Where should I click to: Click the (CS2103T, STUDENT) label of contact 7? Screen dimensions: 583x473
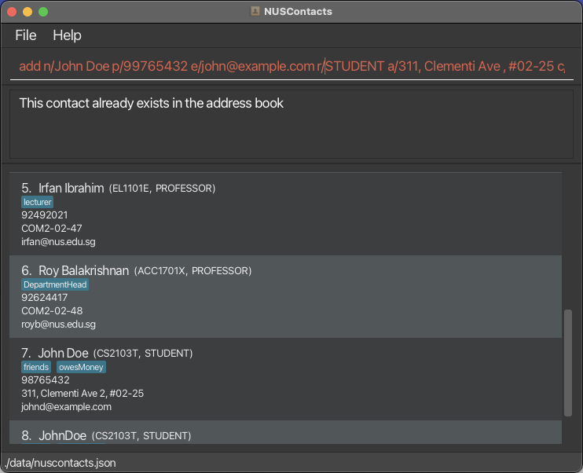[143, 354]
